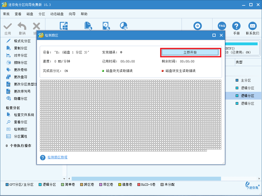This screenshot has width=262, height=196.
Task: Click the 联系我们 (Contact us) envelope icon
Action: click(252, 26)
